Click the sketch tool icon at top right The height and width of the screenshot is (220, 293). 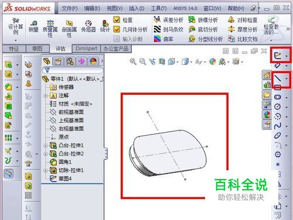click(x=278, y=56)
